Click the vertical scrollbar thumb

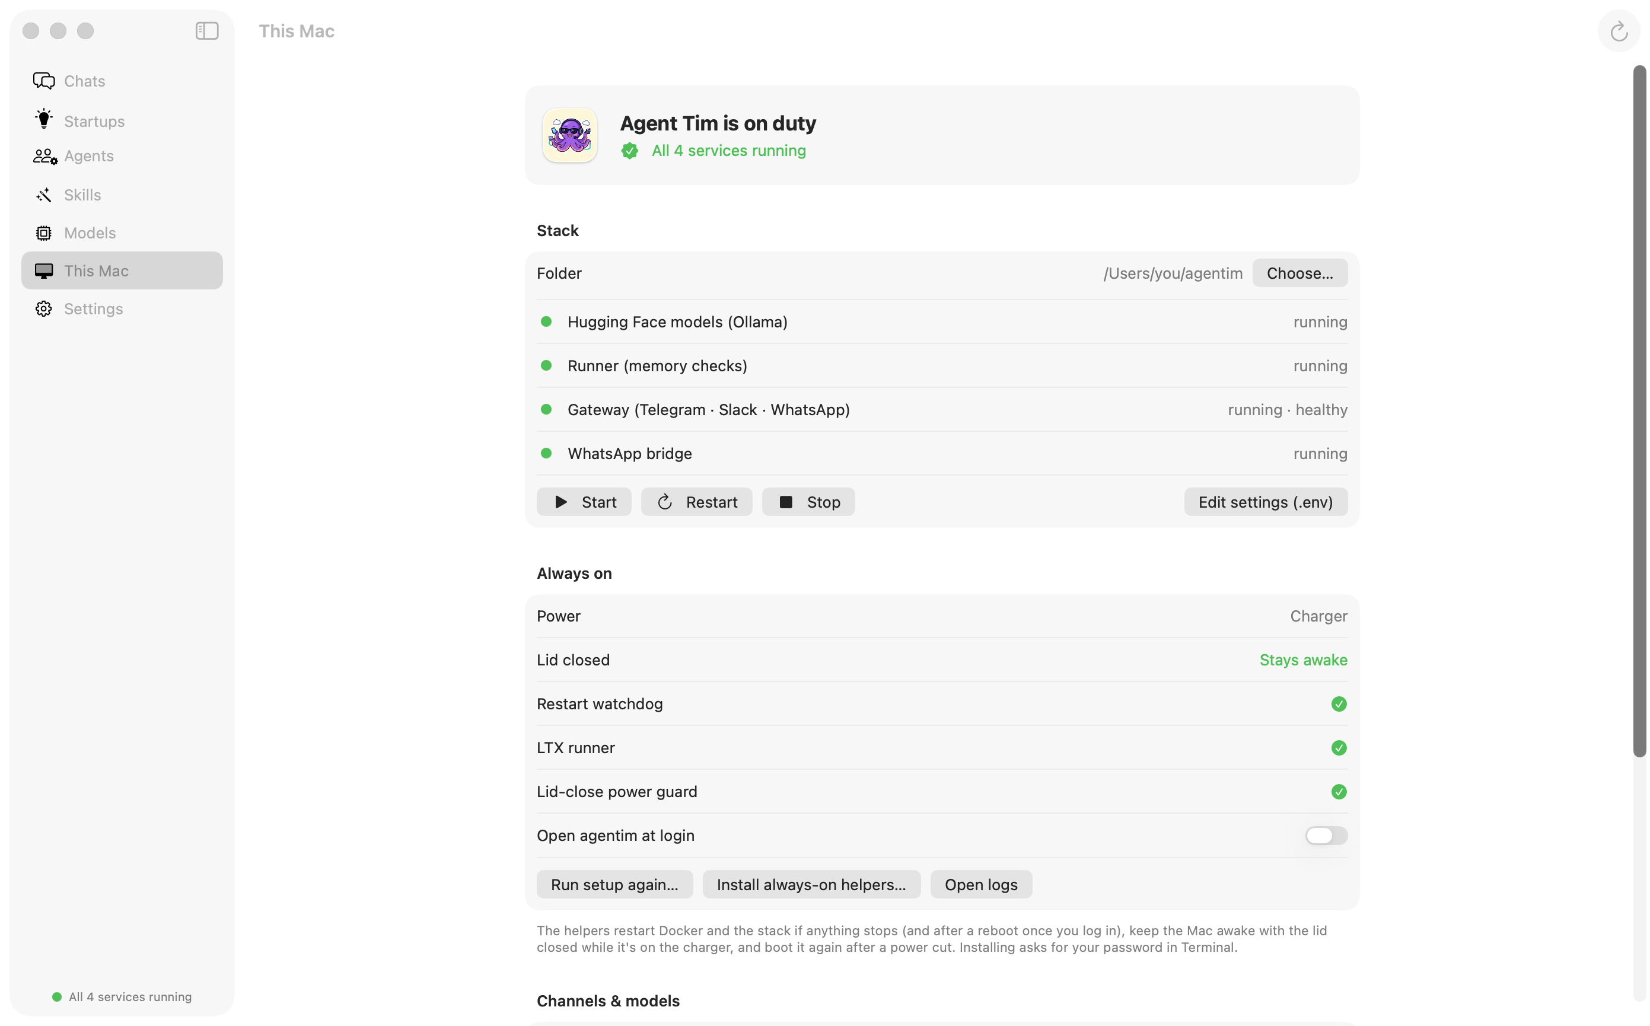[x=1639, y=411]
